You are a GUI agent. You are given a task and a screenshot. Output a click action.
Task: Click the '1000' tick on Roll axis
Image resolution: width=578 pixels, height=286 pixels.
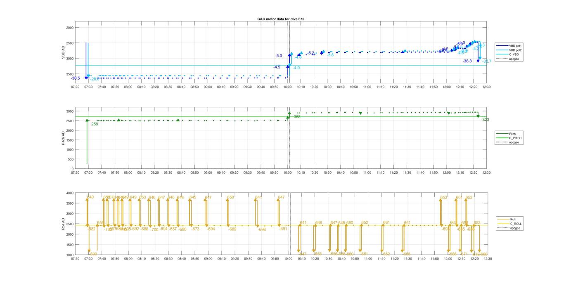click(x=69, y=255)
